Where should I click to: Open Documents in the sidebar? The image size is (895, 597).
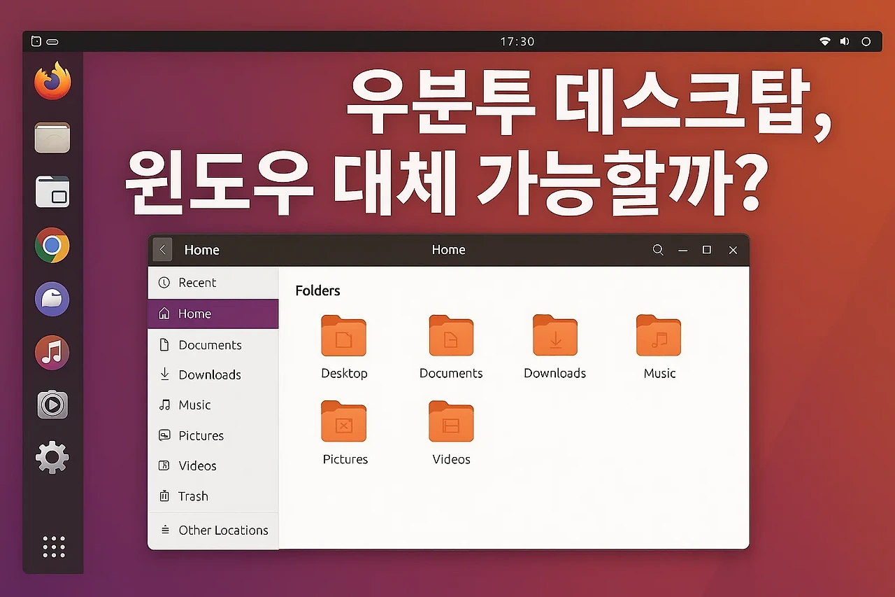(213, 344)
